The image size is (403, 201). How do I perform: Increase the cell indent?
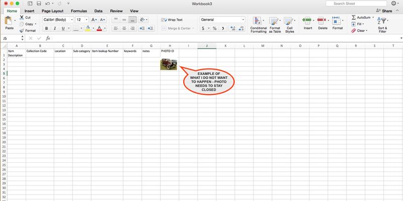(x=150, y=28)
